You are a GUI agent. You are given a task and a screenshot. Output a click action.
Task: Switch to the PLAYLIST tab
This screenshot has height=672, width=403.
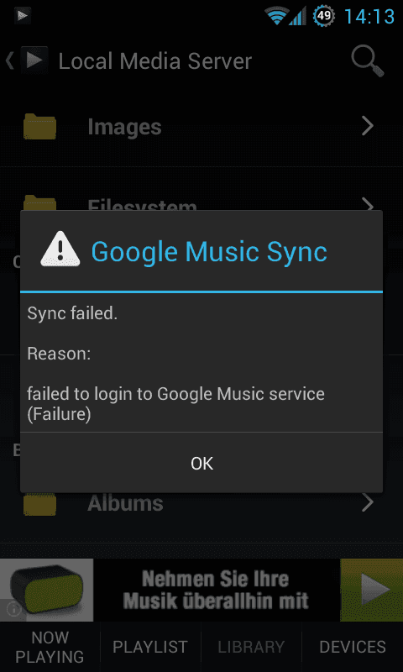tap(150, 647)
